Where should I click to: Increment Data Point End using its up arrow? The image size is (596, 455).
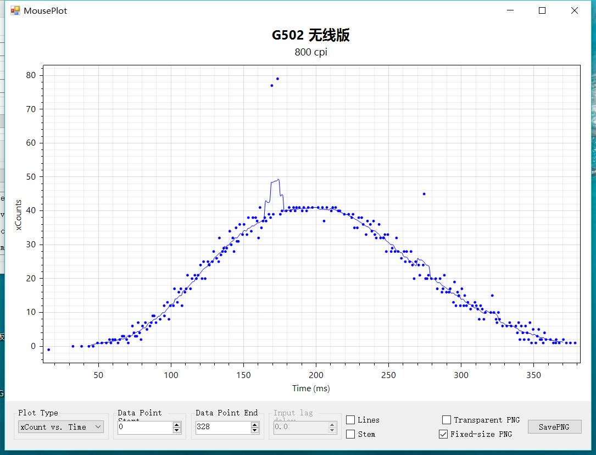point(255,424)
